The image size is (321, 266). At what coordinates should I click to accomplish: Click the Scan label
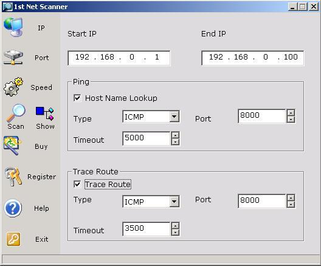click(16, 126)
